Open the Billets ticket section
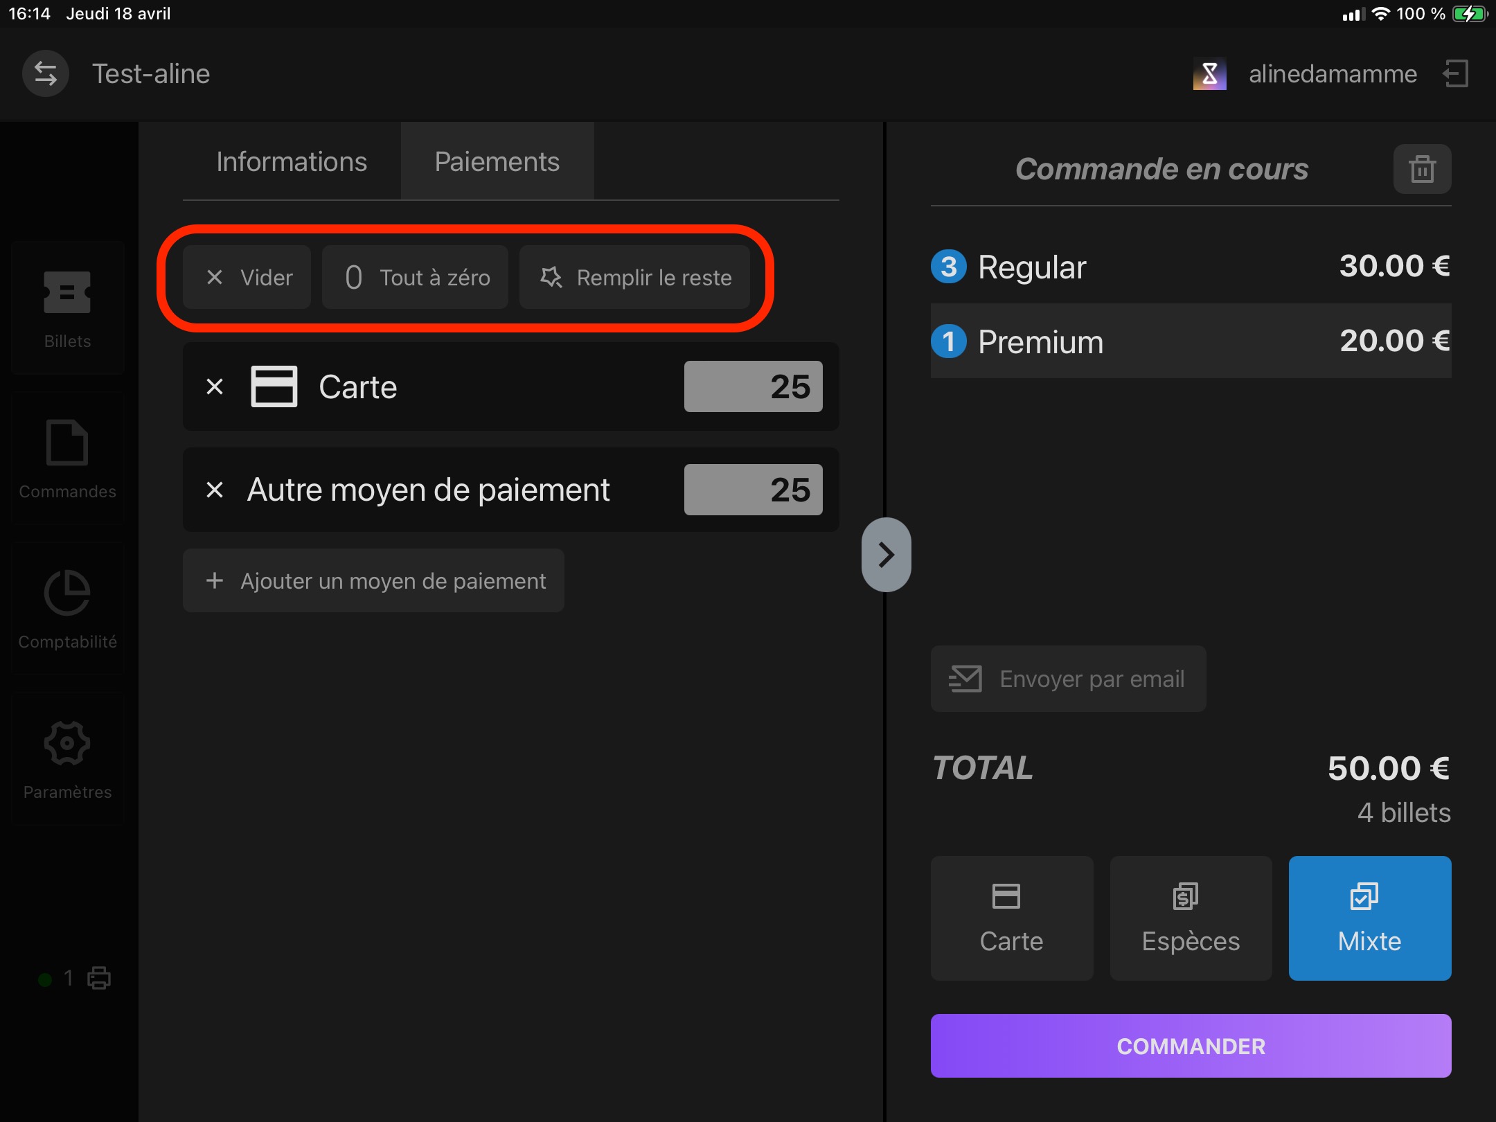 (x=67, y=308)
